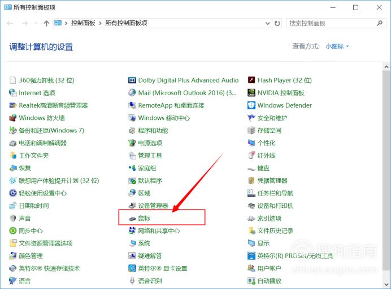This screenshot has width=391, height=289.
Task: Open the 显示 link
Action: pyautogui.click(x=263, y=243)
